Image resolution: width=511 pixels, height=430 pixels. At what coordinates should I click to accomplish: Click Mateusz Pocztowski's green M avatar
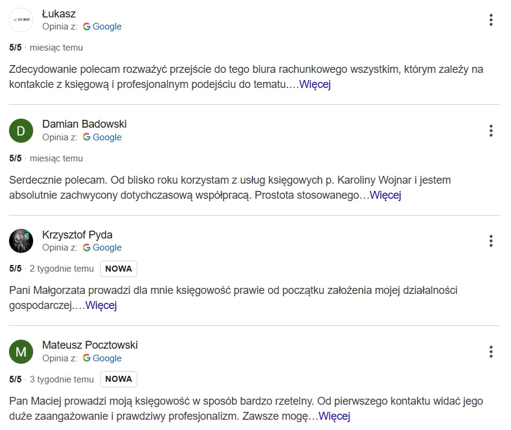21,352
